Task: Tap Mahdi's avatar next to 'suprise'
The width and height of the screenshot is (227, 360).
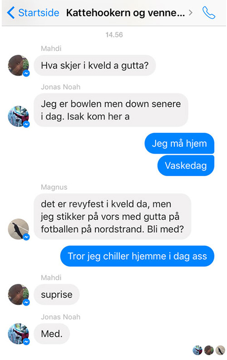Action: (x=19, y=294)
